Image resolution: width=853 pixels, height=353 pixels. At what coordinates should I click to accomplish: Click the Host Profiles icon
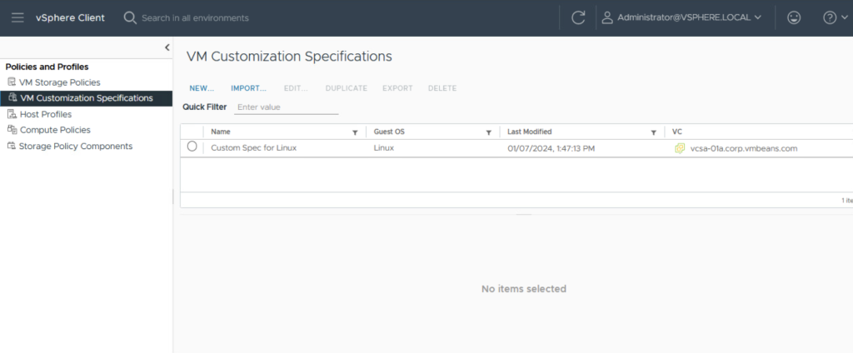tap(12, 114)
